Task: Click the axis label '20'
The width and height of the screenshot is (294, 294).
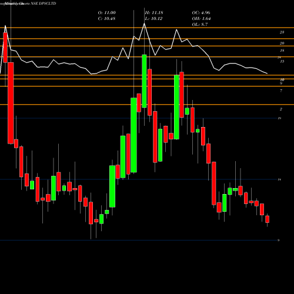Action: coord(282,43)
